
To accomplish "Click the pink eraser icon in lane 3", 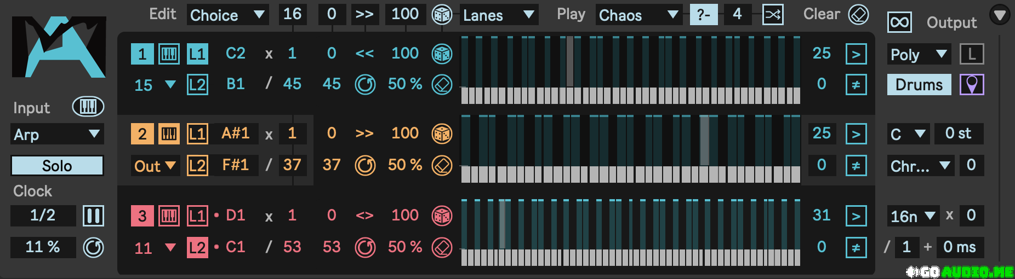I will (442, 247).
